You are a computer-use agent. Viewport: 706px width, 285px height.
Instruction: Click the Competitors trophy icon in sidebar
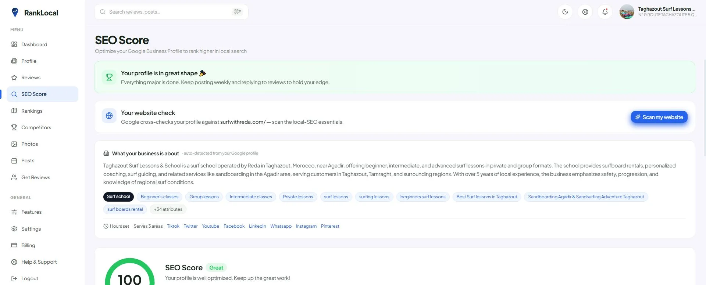(14, 127)
